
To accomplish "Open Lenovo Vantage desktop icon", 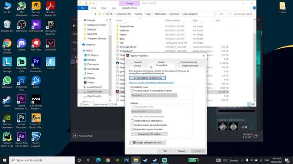I will click(7, 65).
